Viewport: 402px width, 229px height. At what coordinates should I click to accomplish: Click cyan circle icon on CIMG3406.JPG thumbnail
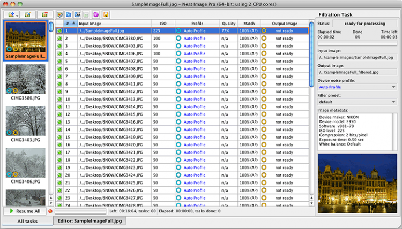[9, 174]
